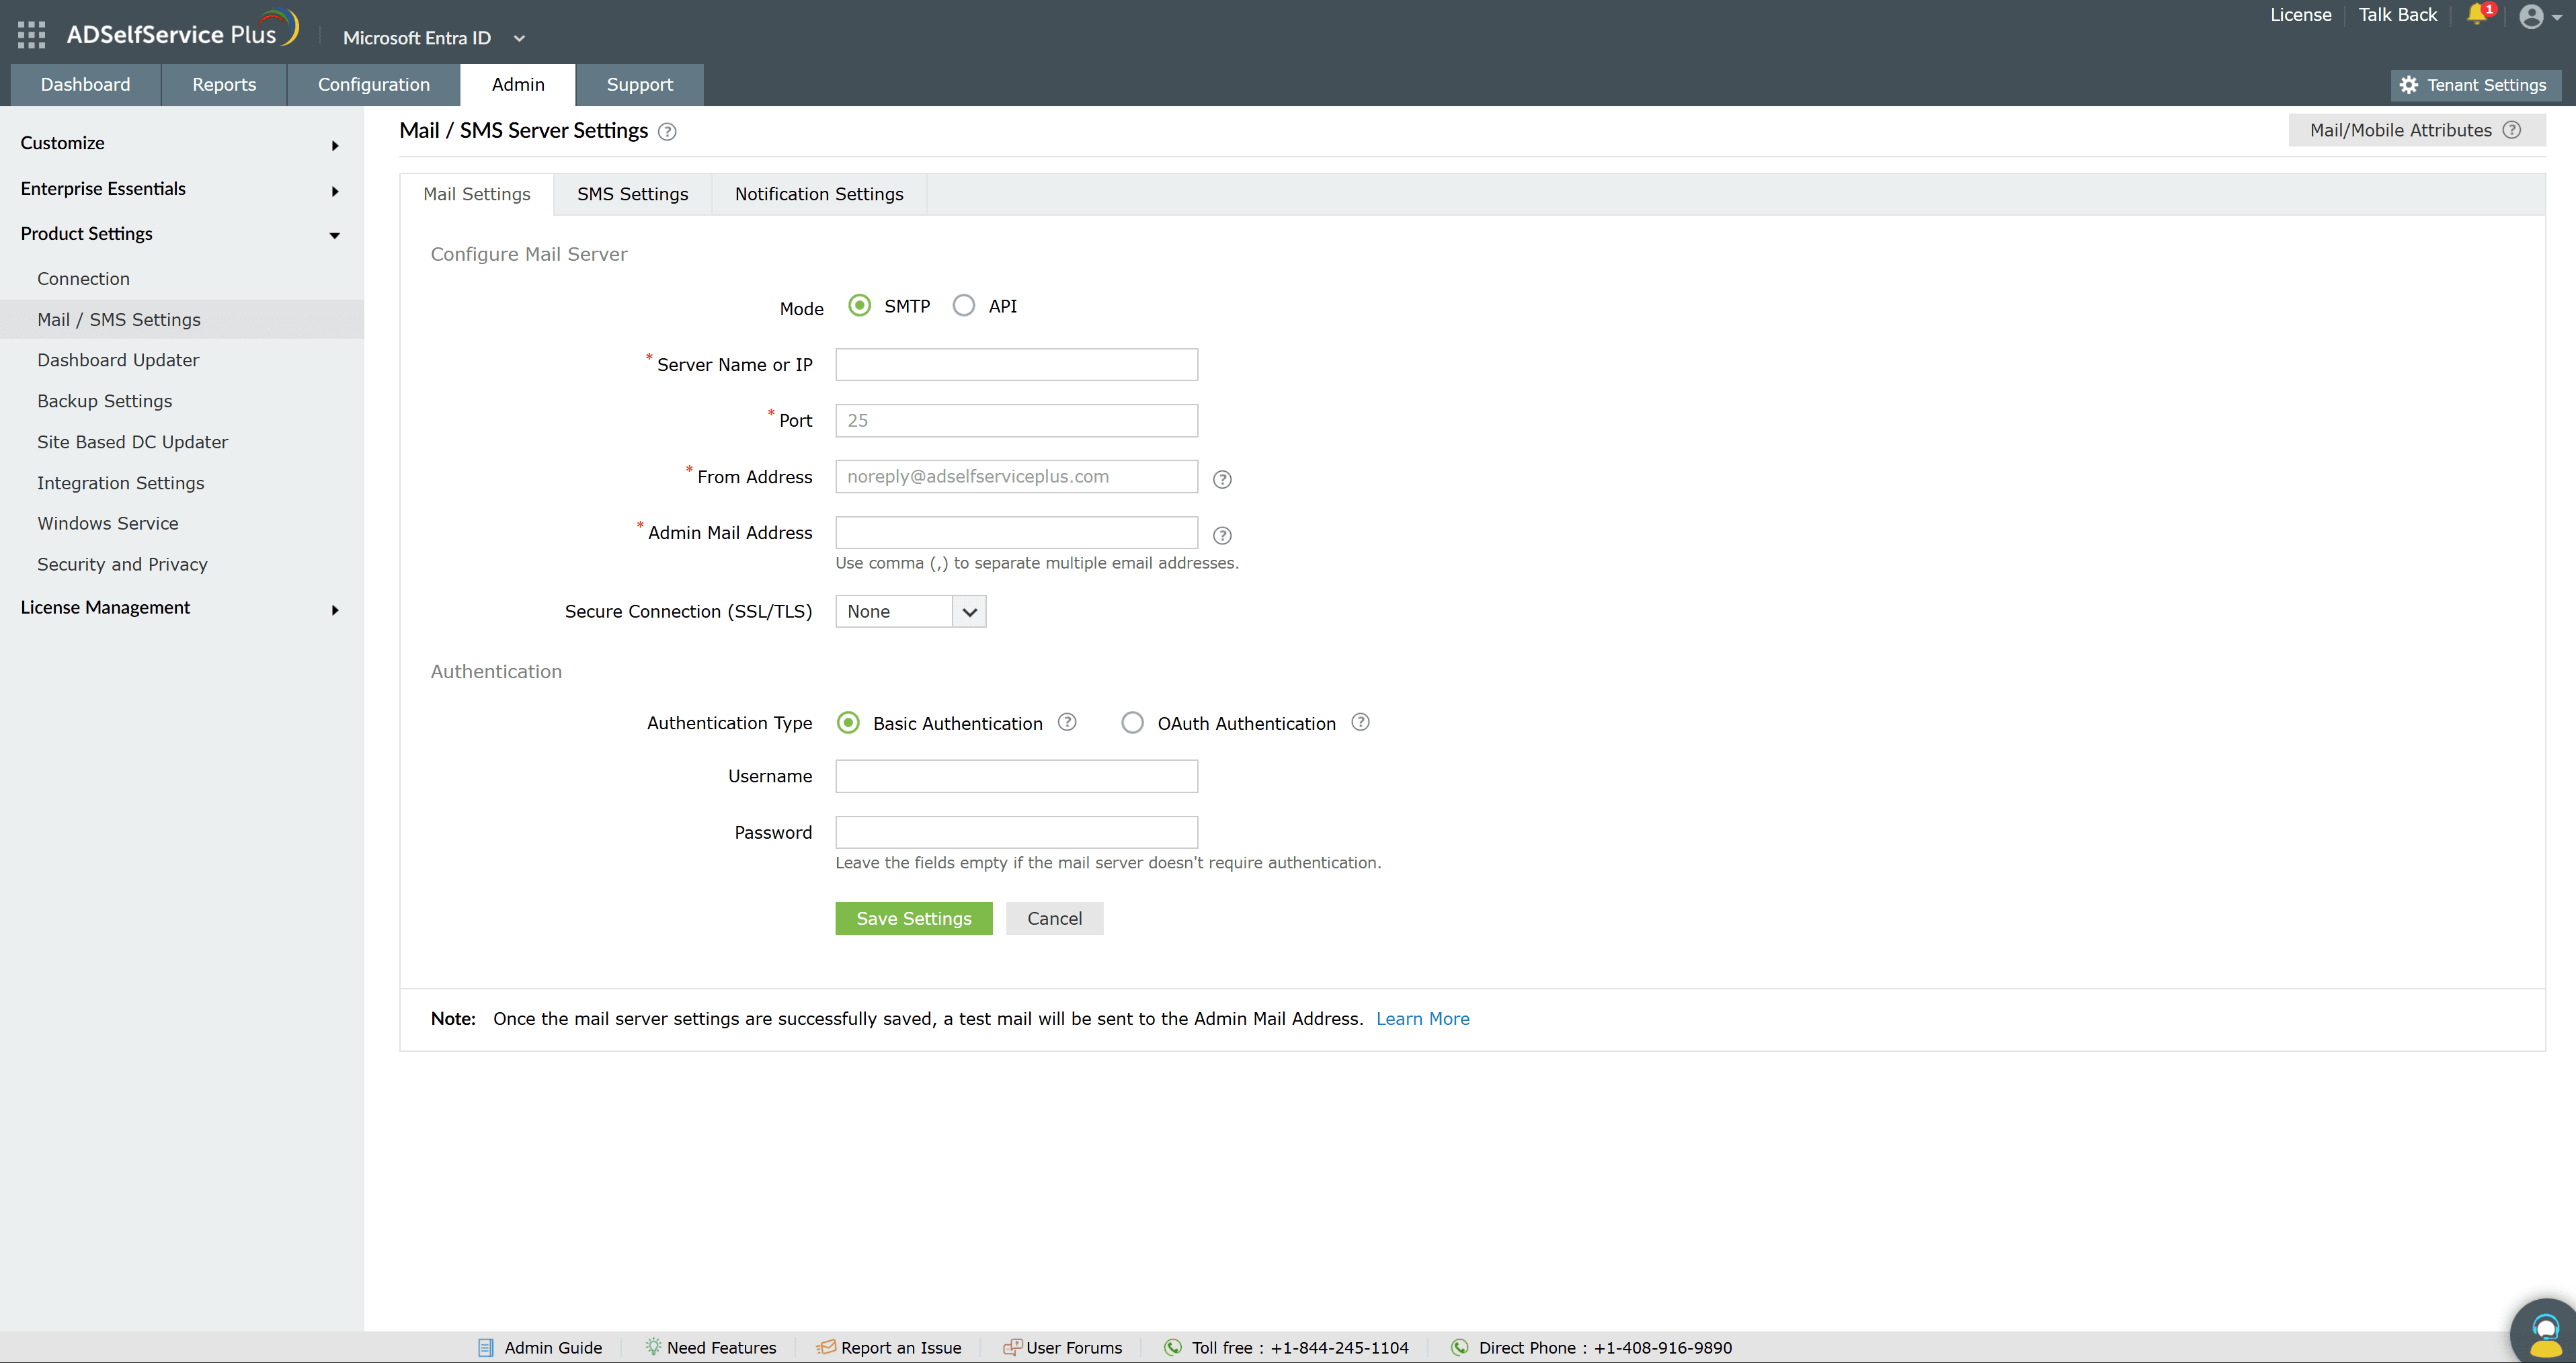Collapse the Product Settings section

[x=182, y=234]
